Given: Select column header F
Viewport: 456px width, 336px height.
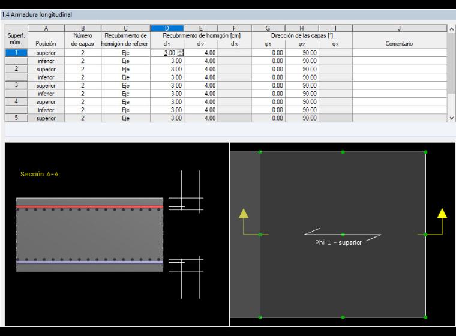Looking at the screenshot, I should (235, 28).
